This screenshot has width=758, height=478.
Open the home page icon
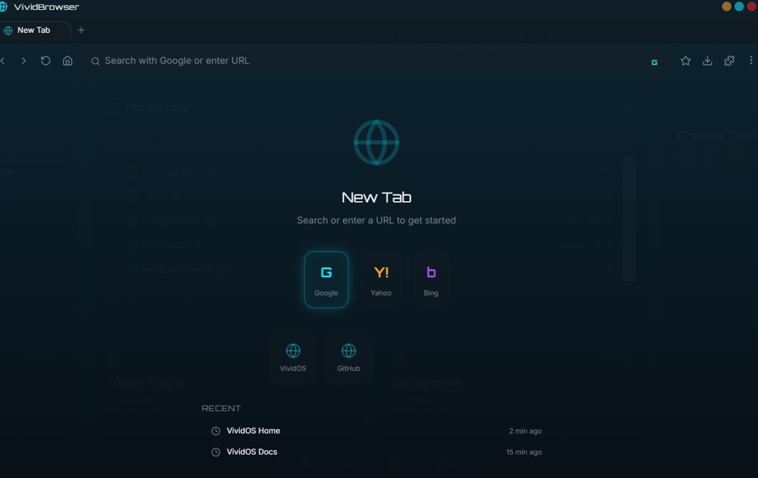[68, 61]
